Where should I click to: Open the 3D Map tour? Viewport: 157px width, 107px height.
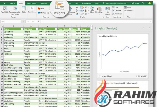tap(108, 11)
